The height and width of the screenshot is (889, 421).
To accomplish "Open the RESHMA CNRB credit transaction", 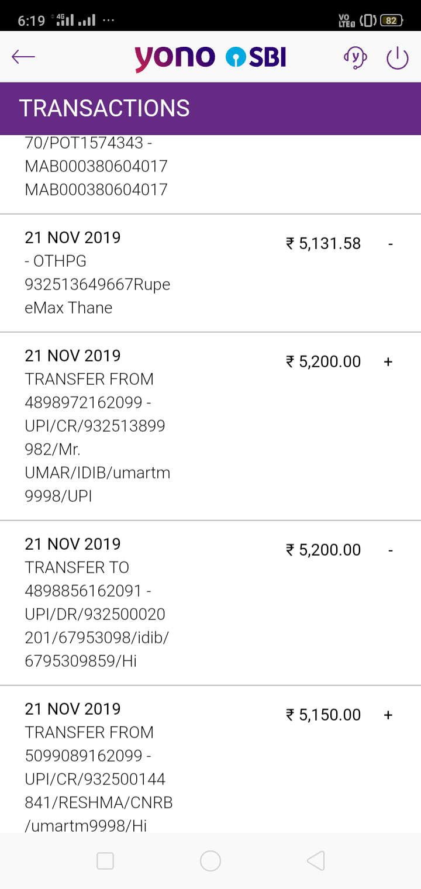I will coord(210,759).
